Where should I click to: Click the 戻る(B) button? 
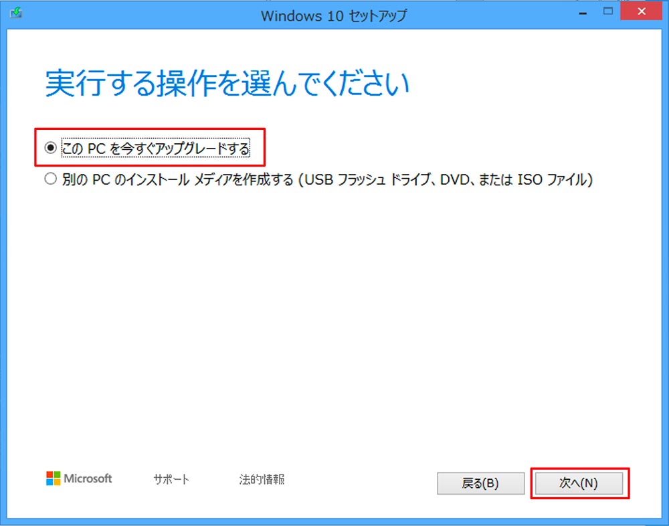[x=480, y=483]
